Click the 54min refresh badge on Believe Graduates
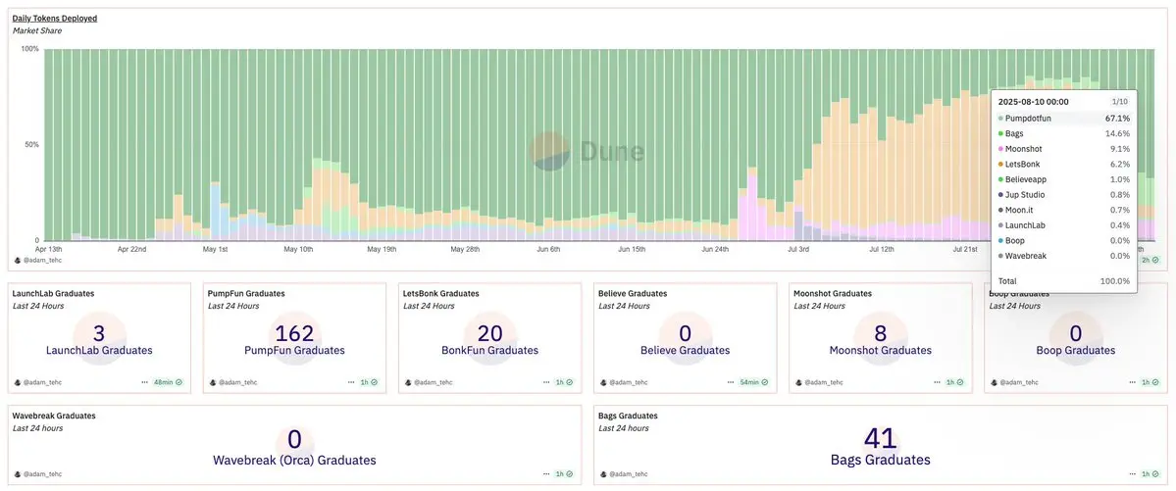The image size is (1176, 491). tap(753, 382)
